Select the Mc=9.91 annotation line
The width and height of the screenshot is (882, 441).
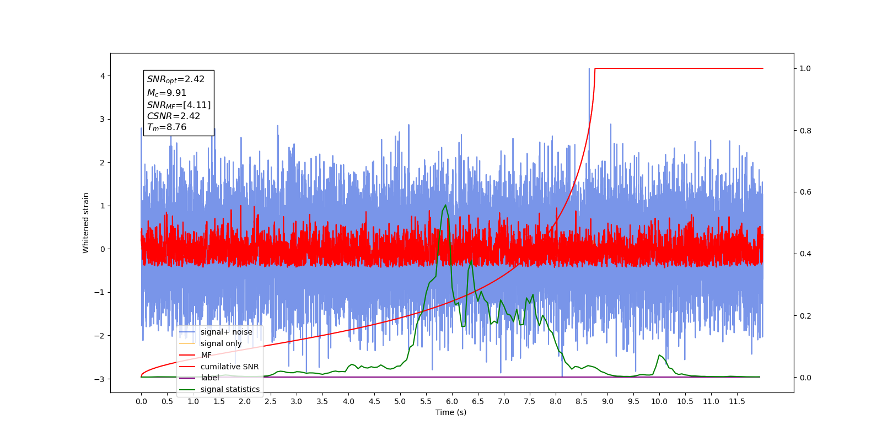coord(166,93)
